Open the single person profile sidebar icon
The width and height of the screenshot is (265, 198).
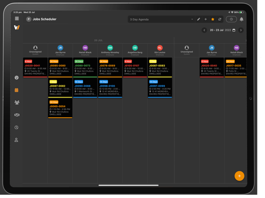click(16, 140)
